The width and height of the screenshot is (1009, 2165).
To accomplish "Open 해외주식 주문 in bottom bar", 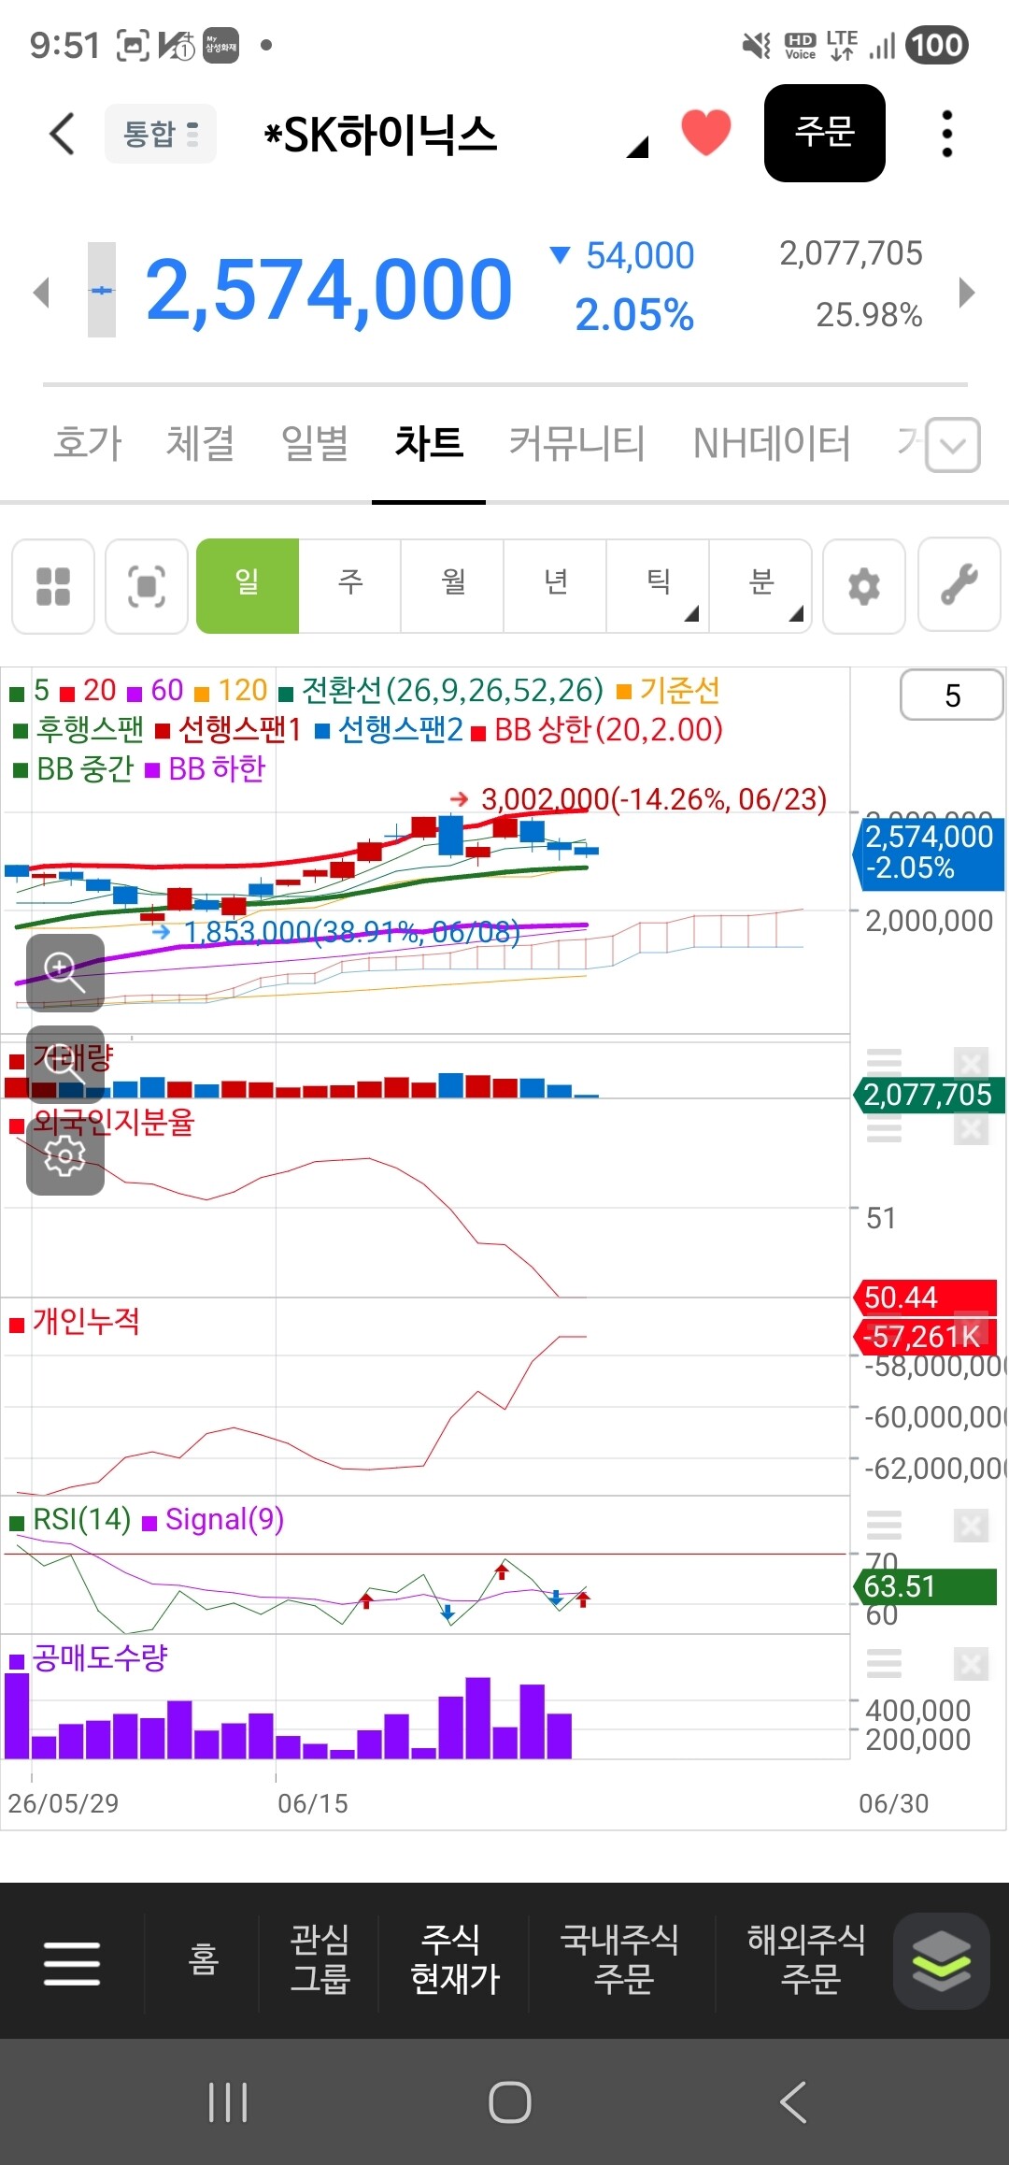I will [806, 1960].
